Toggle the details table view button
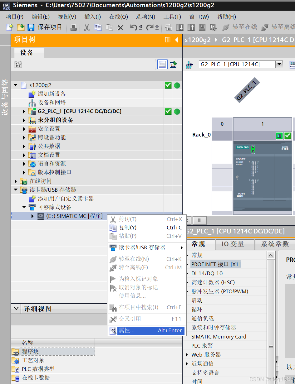The height and width of the screenshot is (384, 295). click(x=162, y=65)
